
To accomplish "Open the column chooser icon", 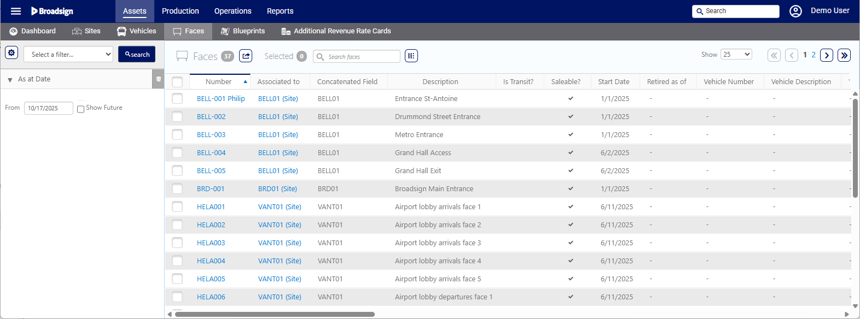I will pos(411,56).
